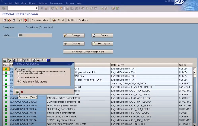Click the yellow Exit arrow icon
The image size is (198, 126).
(x=57, y=8)
